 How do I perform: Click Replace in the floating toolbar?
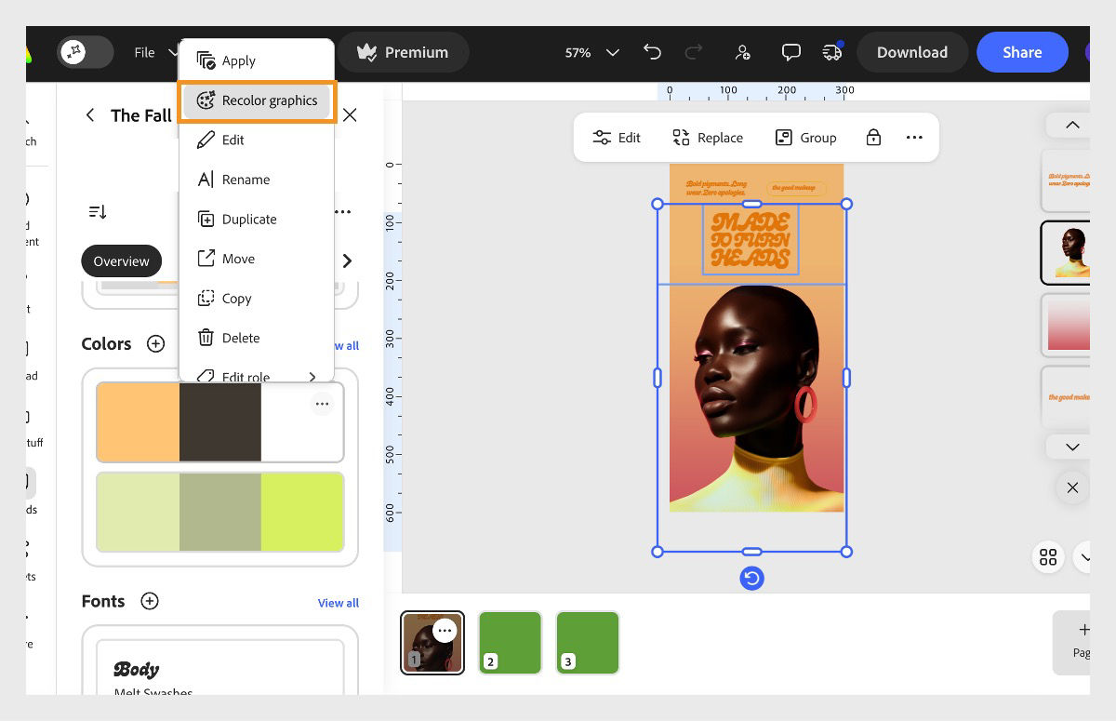click(x=708, y=138)
